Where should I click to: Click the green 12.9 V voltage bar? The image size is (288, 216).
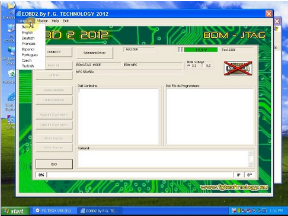coord(201,50)
